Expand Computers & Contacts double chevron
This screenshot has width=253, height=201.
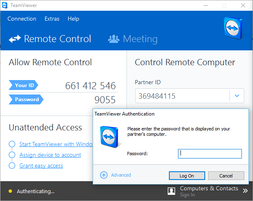coord(245,191)
